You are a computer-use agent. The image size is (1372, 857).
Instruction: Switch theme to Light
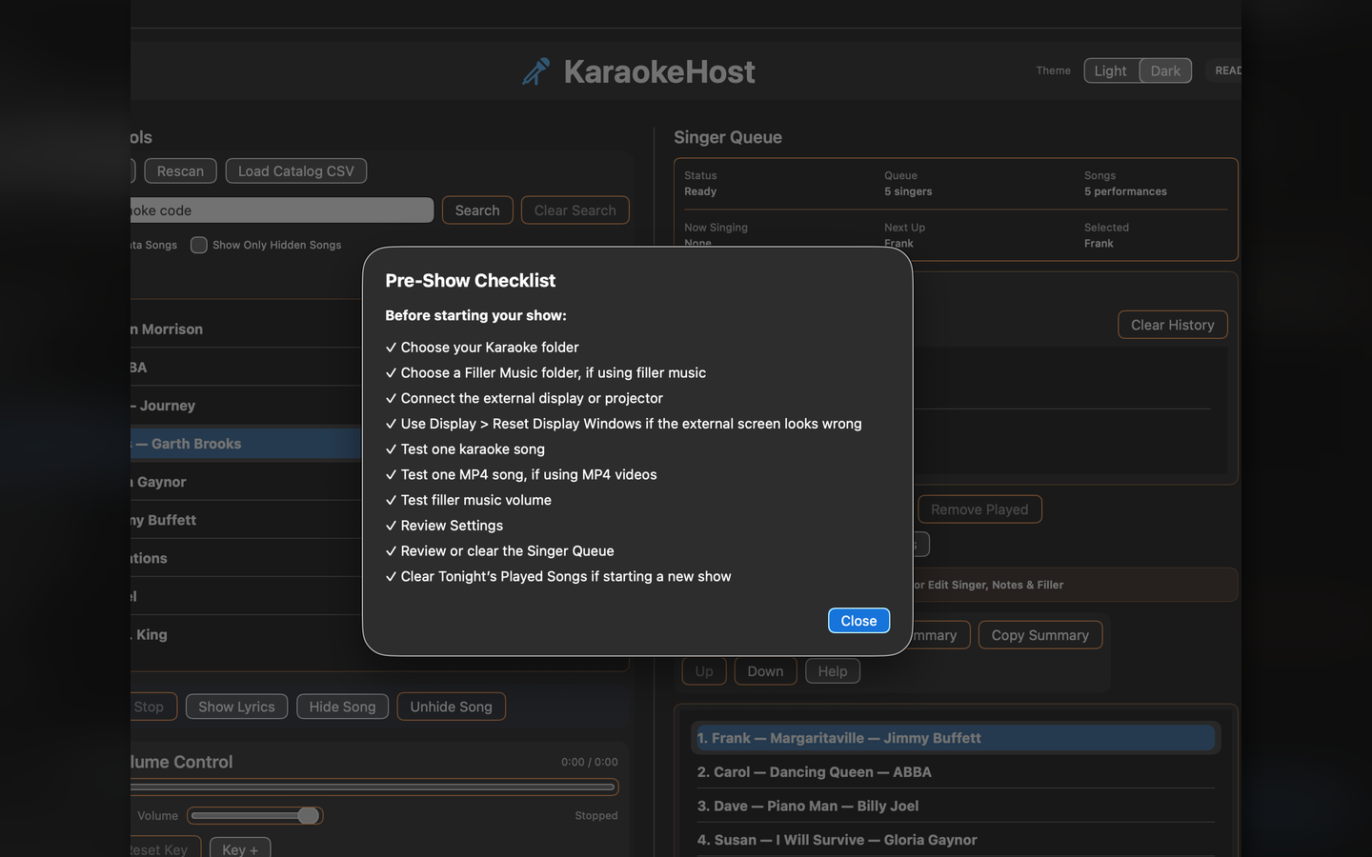(1111, 70)
